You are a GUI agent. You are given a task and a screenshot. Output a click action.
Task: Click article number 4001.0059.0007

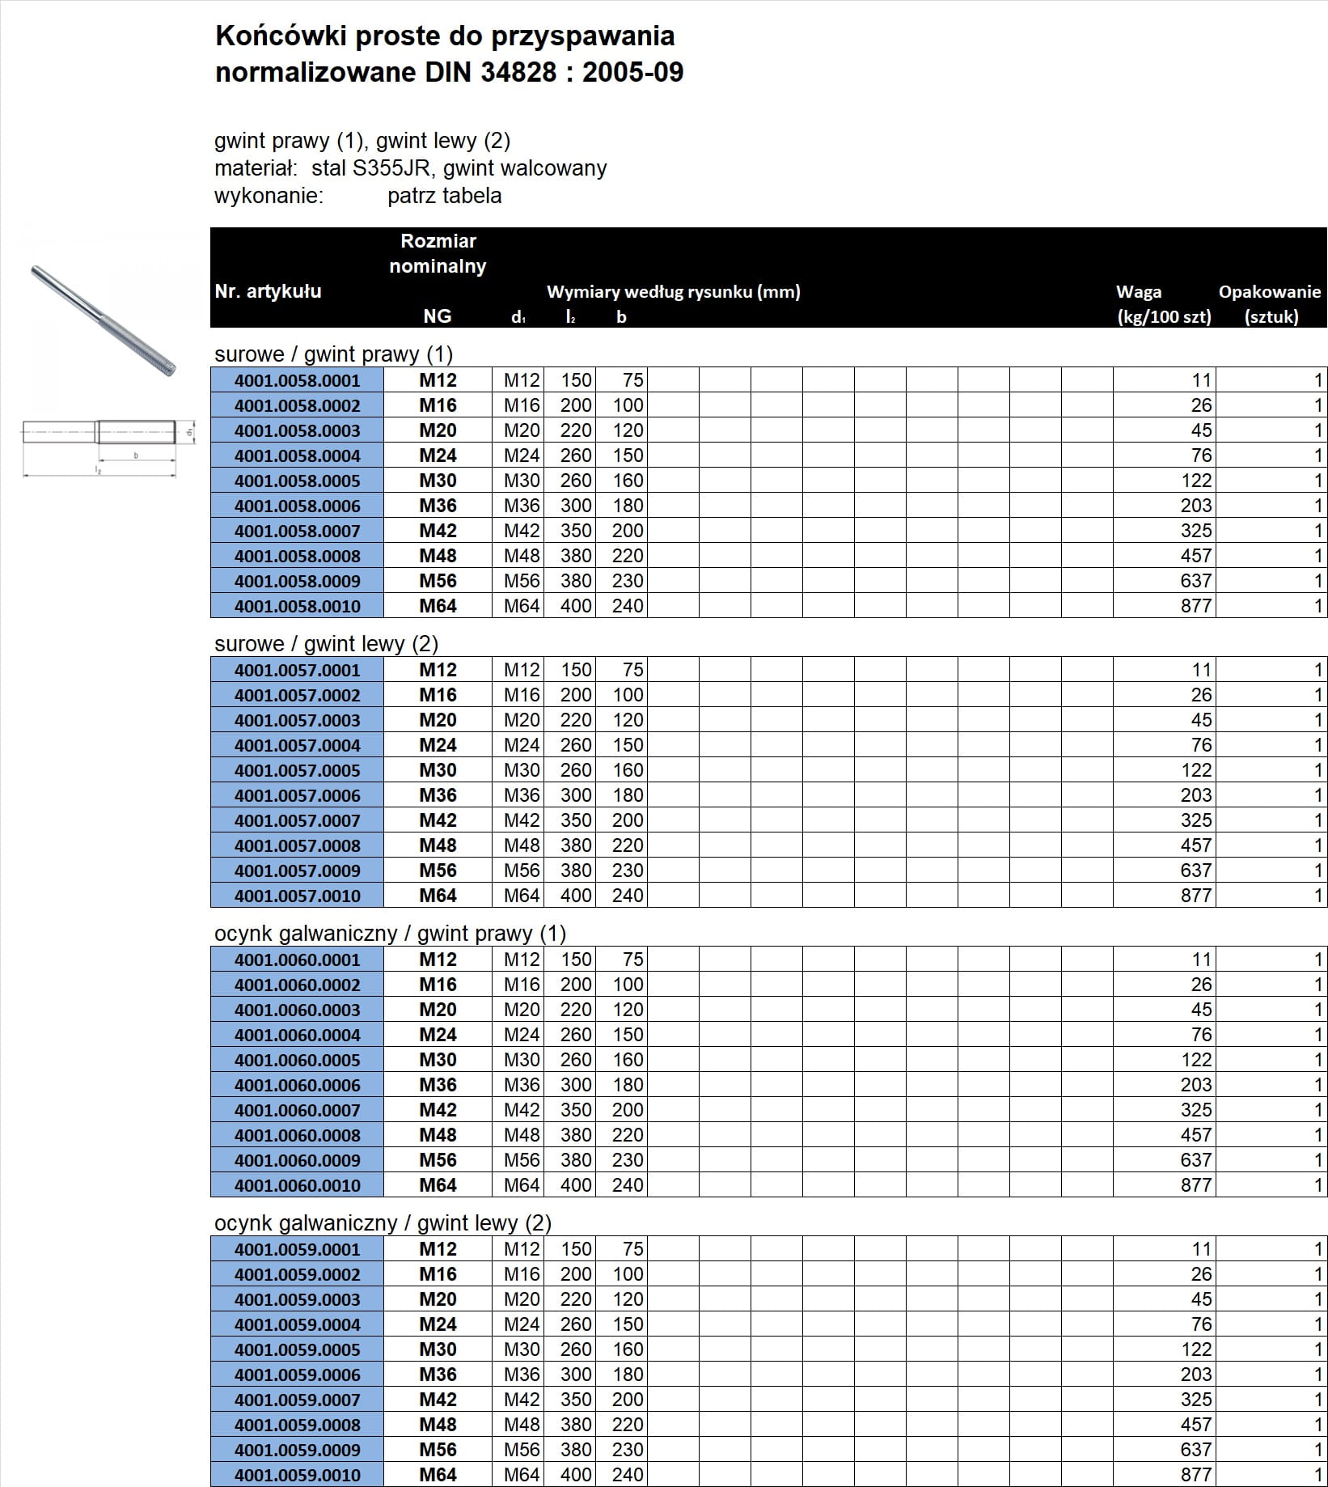click(x=297, y=1400)
